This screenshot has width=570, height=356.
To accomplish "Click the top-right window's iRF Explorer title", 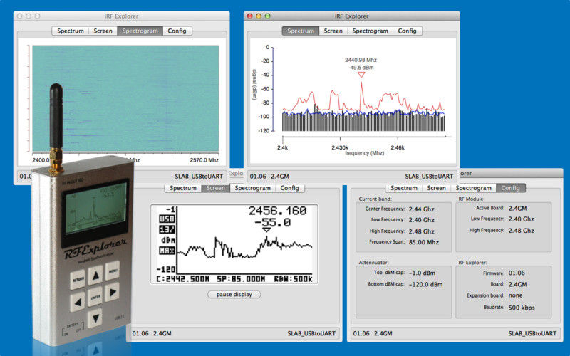I will click(x=351, y=16).
